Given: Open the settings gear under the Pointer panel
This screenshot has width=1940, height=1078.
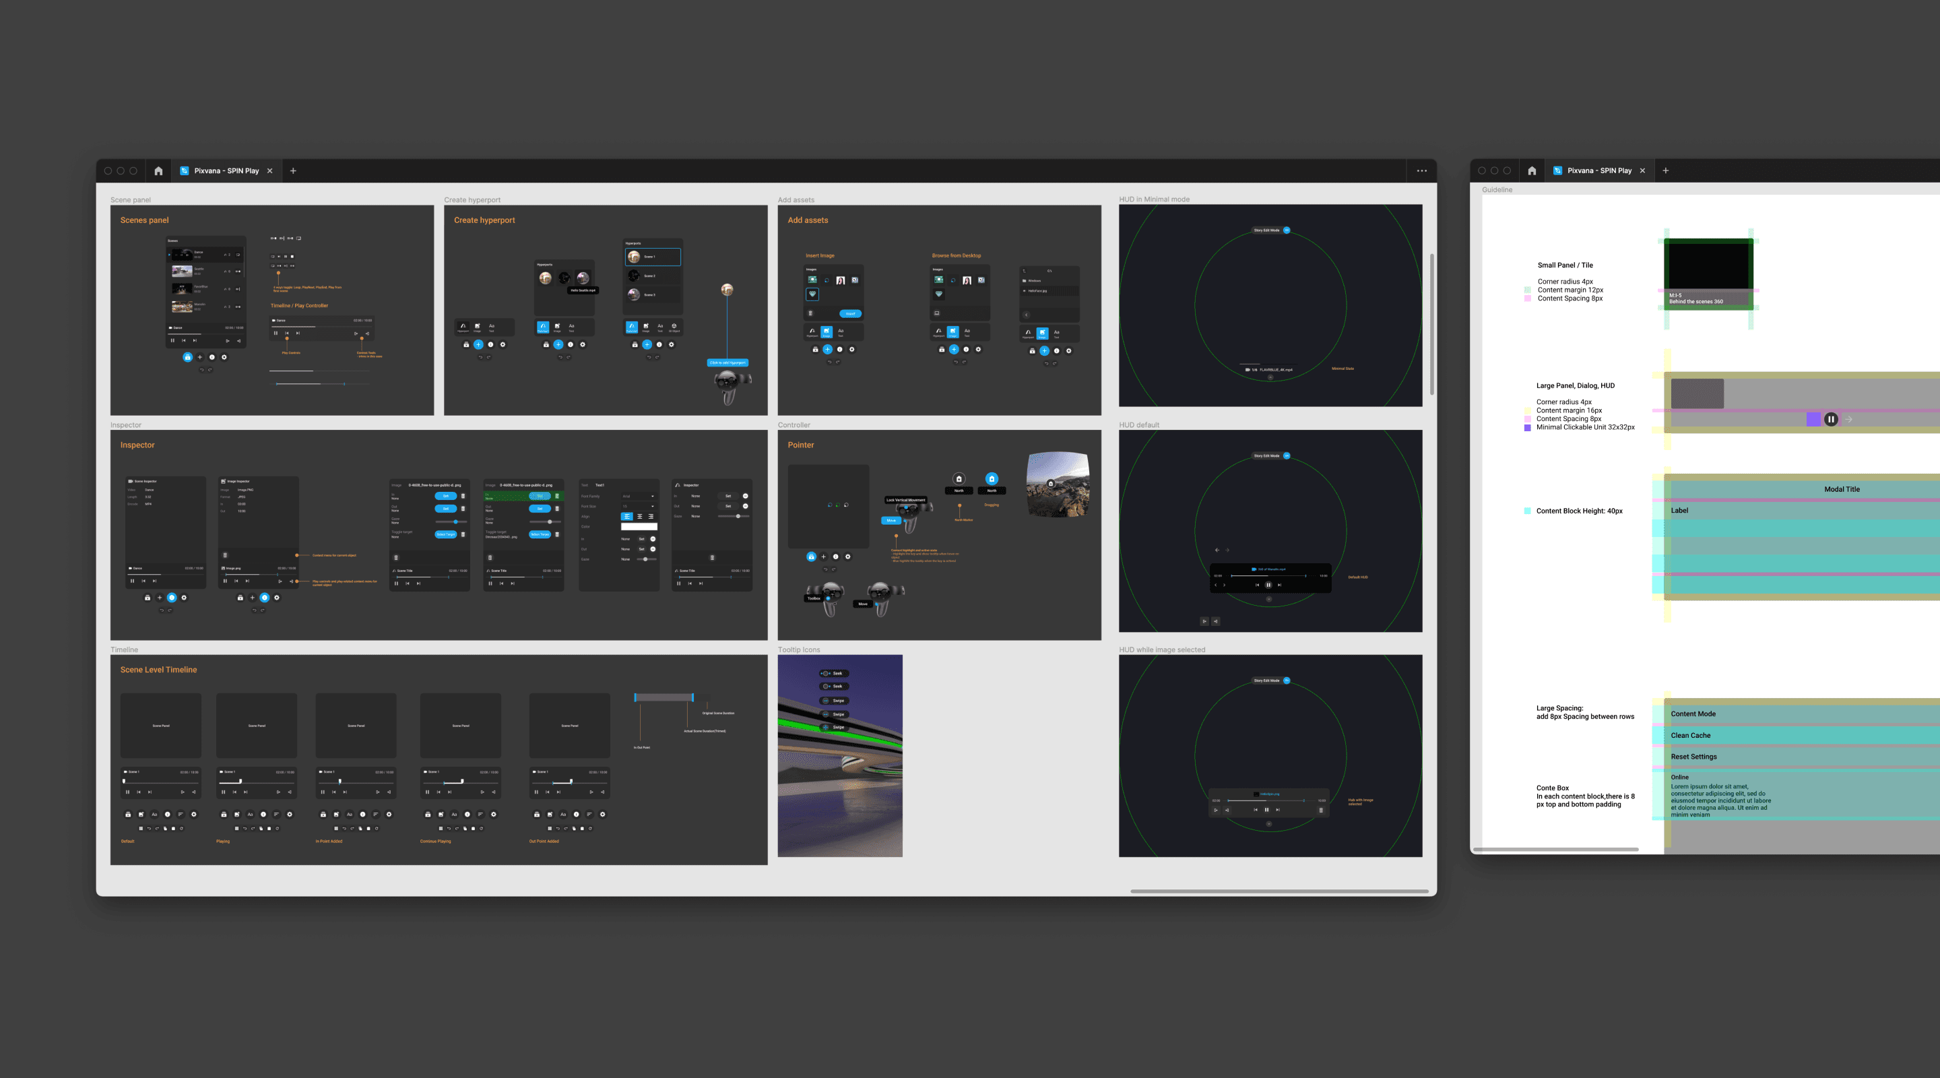Looking at the screenshot, I should click(x=848, y=557).
